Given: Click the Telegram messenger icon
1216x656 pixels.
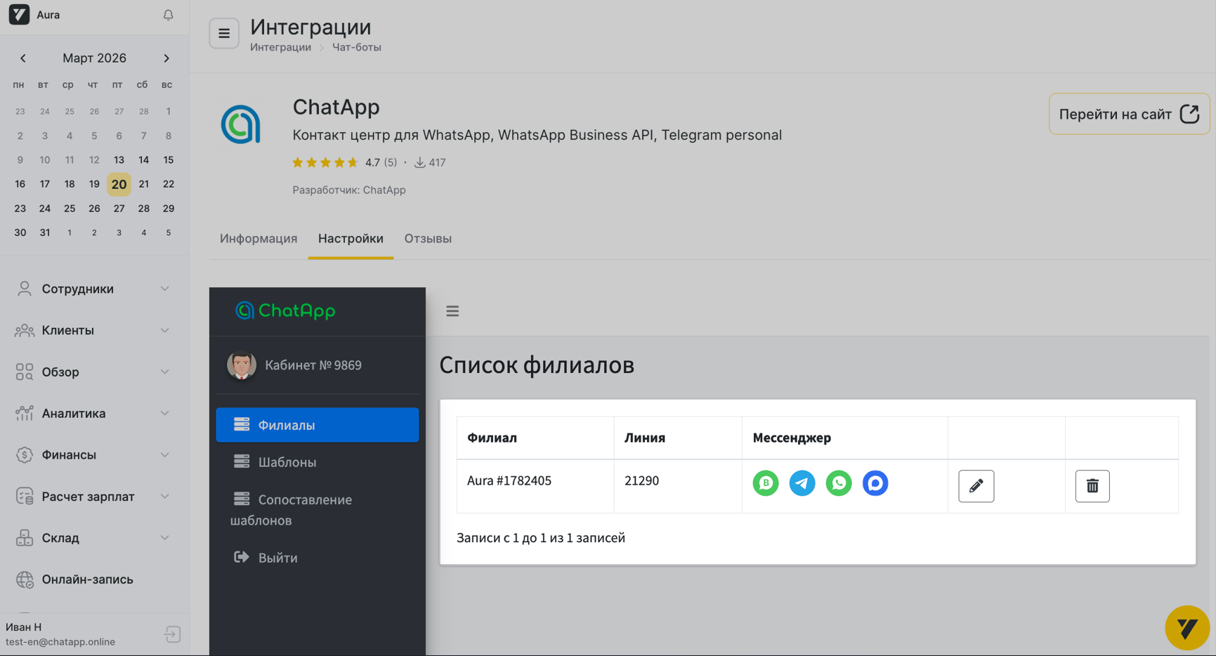Looking at the screenshot, I should [x=802, y=483].
